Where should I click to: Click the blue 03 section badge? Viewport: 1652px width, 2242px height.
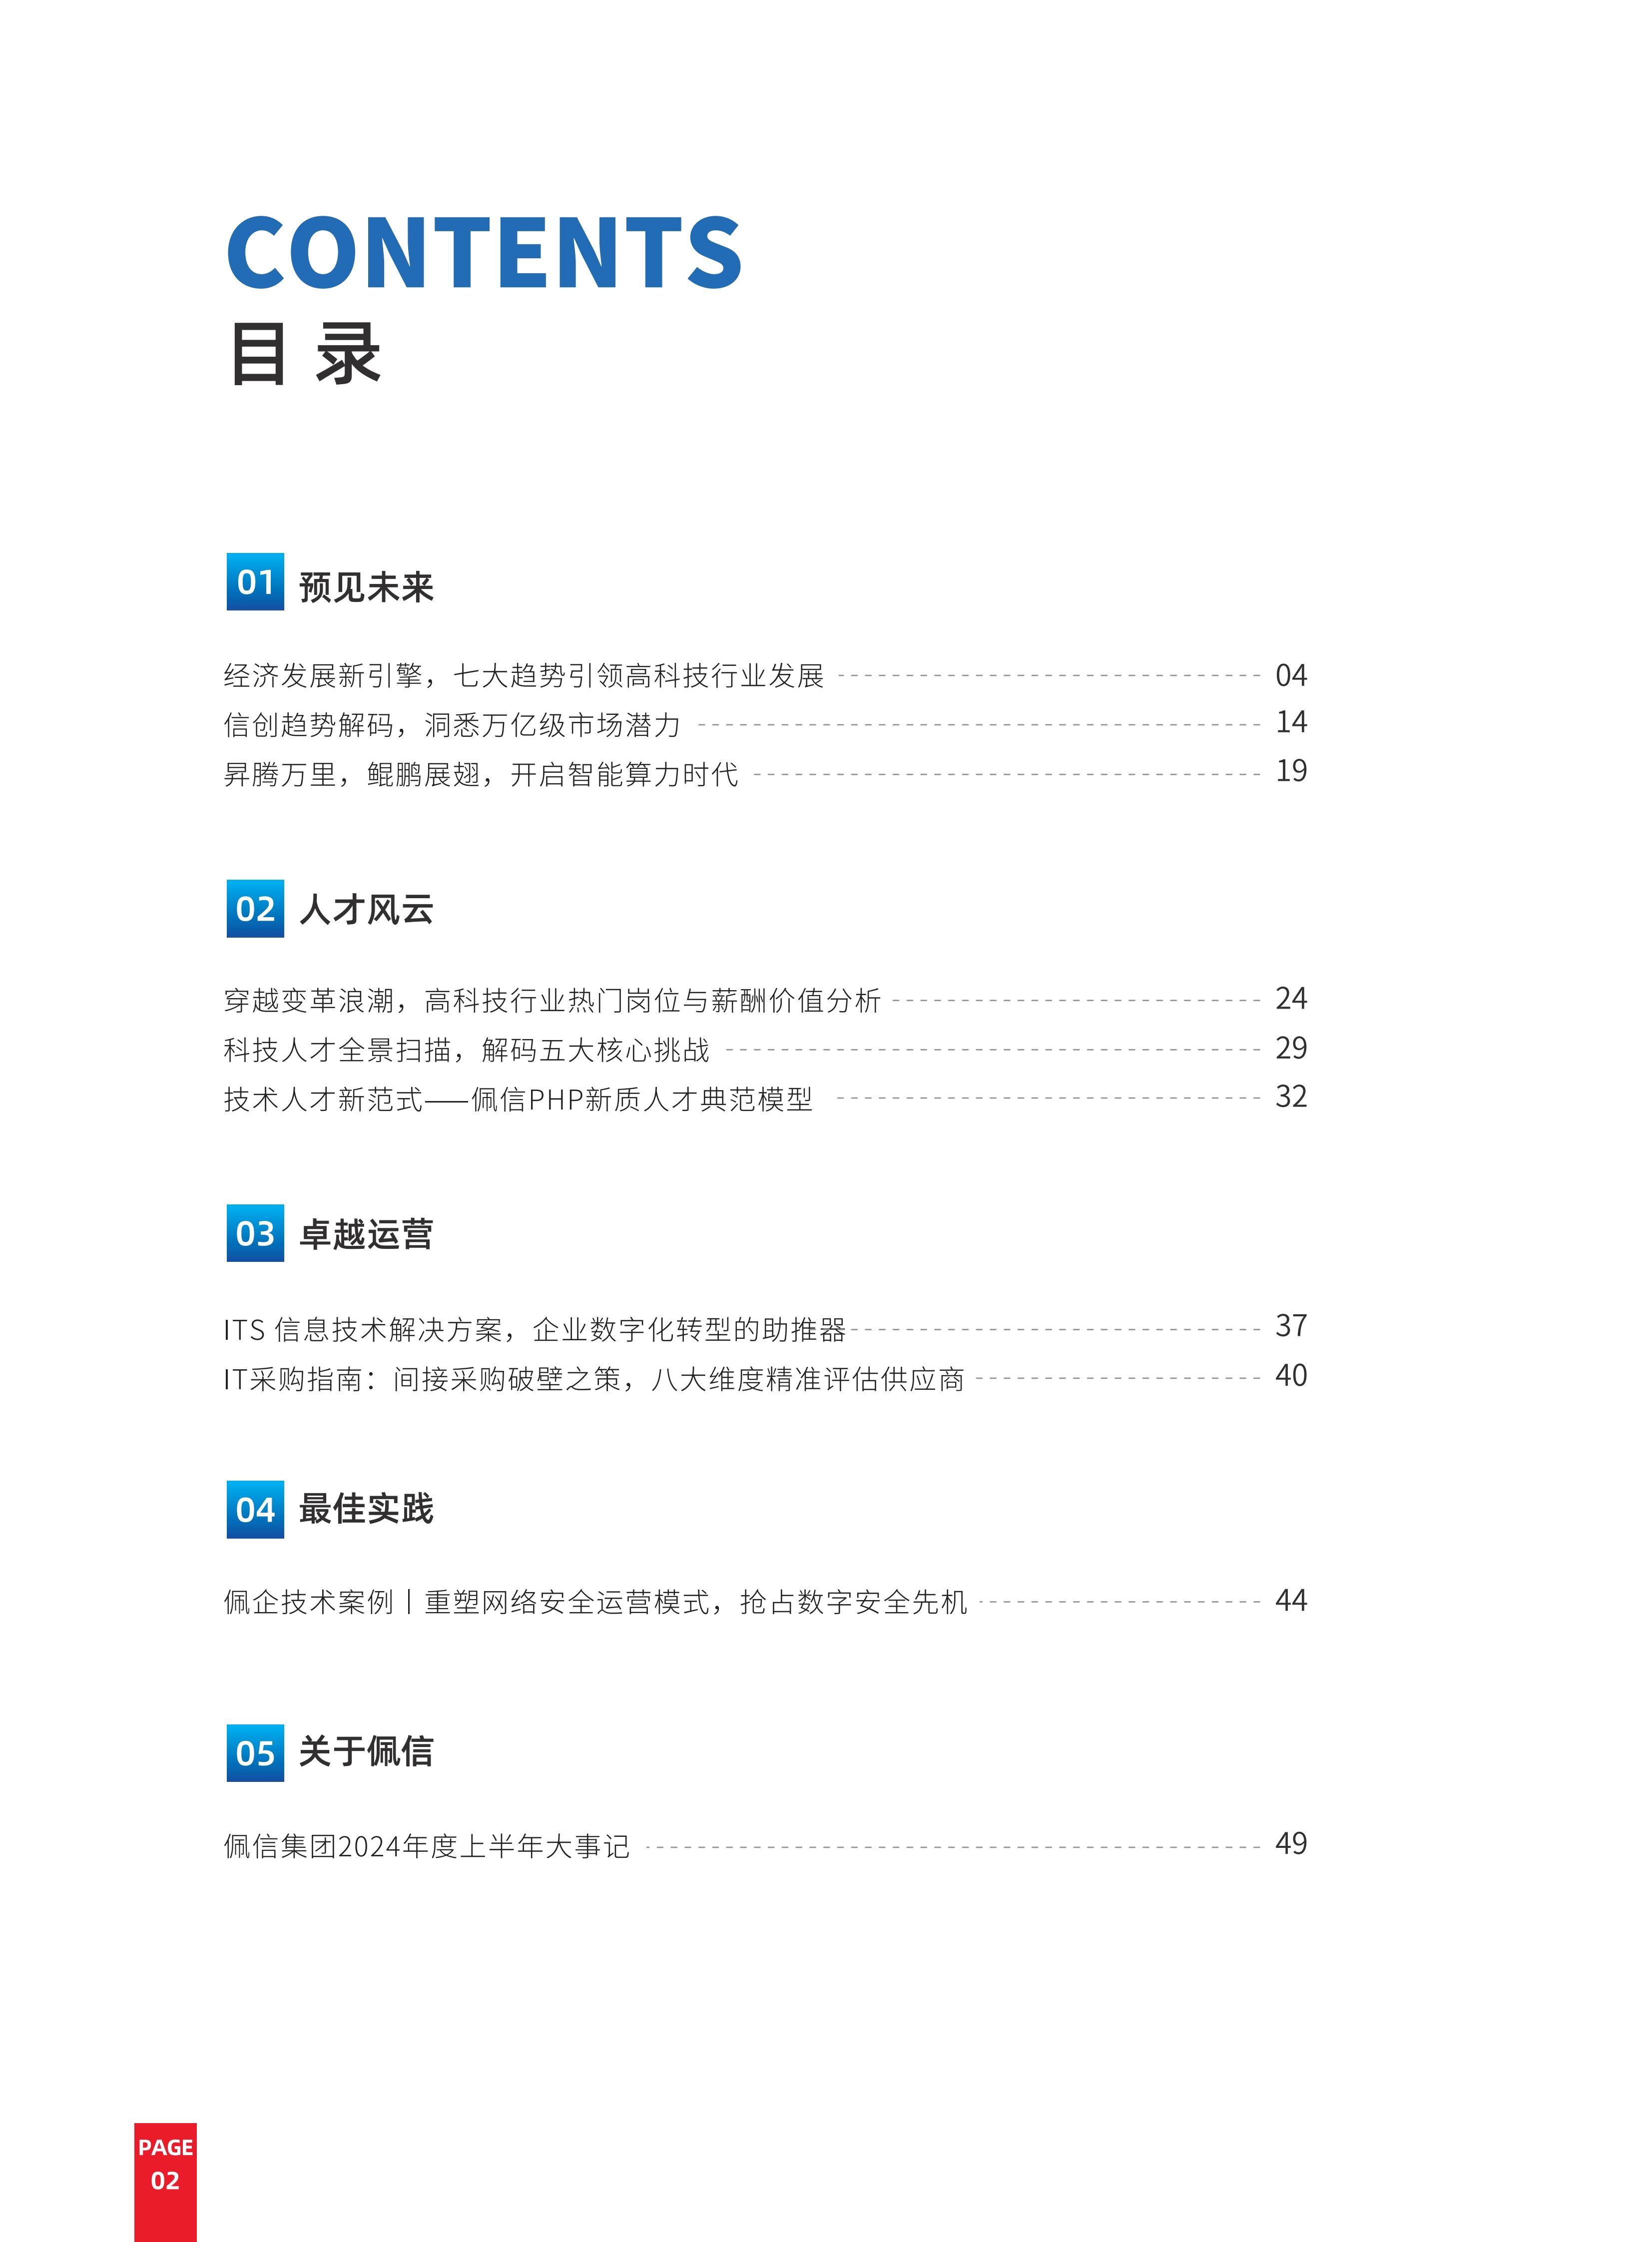point(255,1233)
